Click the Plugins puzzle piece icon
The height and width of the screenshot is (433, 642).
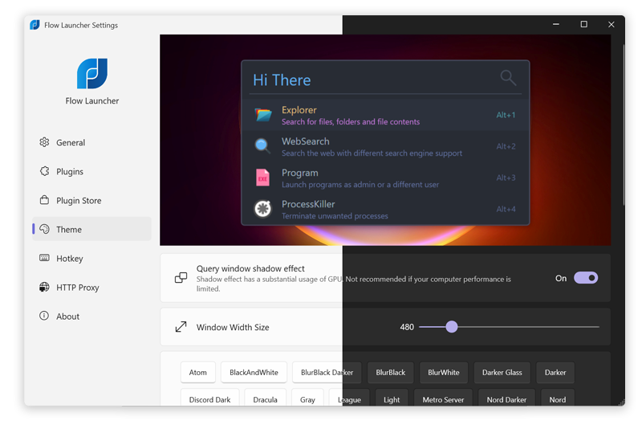pos(44,171)
